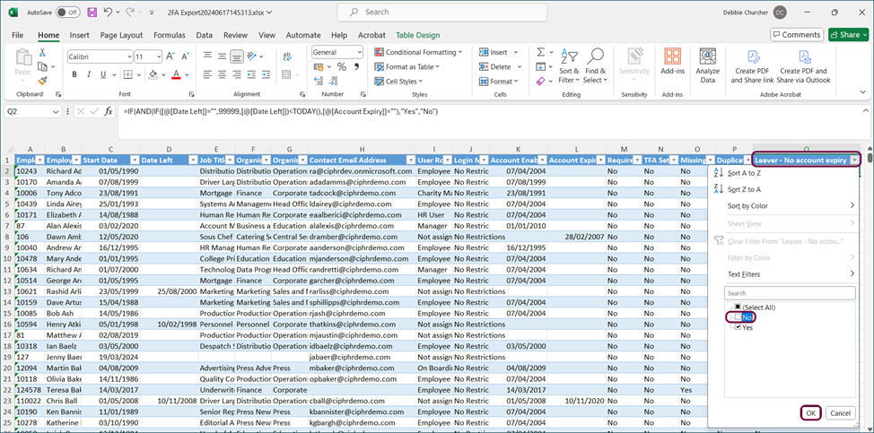The height and width of the screenshot is (433, 874).
Task: Open Sort & Filter tool
Action: tap(569, 65)
